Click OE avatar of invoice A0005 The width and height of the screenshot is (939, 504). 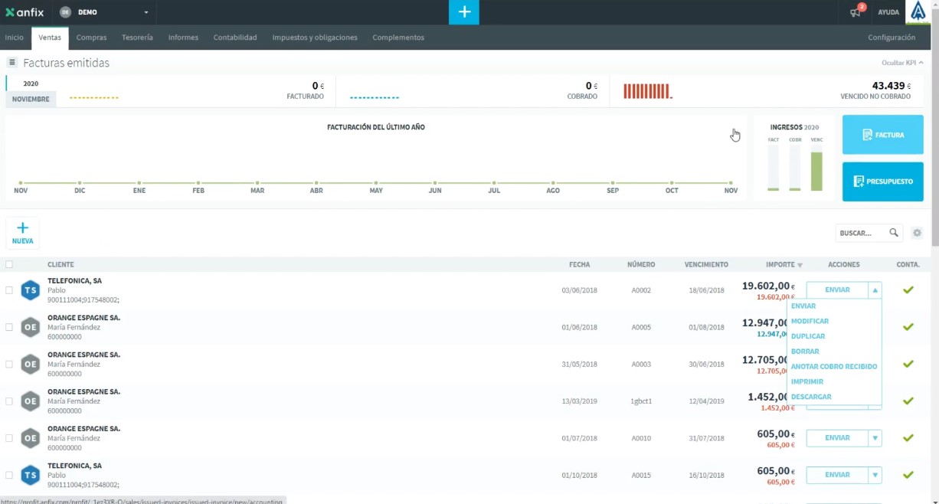(30, 327)
